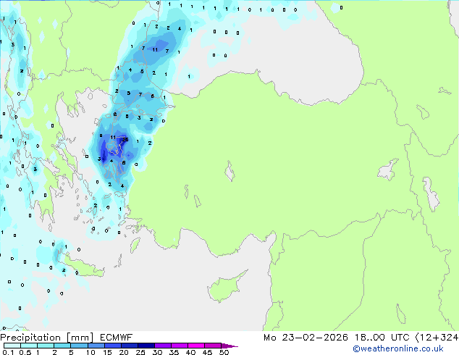Image resolution: width=459 pixels, height=355 pixels.
Task: Click the 0.5–1 mm legend color swatch
Action: (x=29, y=346)
